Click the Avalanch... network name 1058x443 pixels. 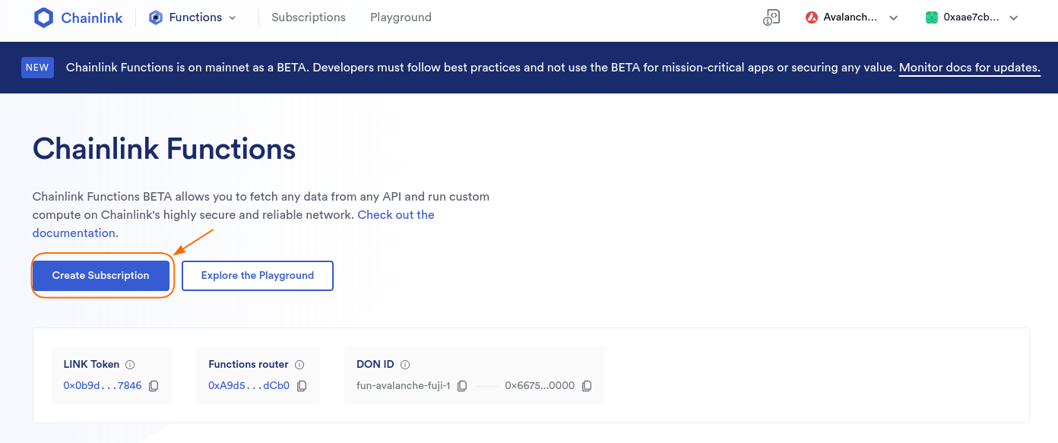point(851,17)
